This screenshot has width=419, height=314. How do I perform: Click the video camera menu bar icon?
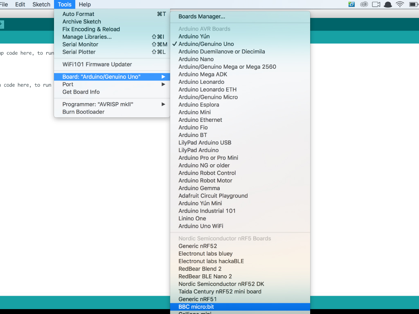click(x=376, y=4)
